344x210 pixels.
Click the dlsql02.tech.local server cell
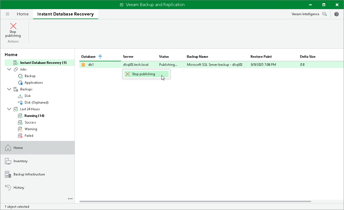(x=136, y=65)
